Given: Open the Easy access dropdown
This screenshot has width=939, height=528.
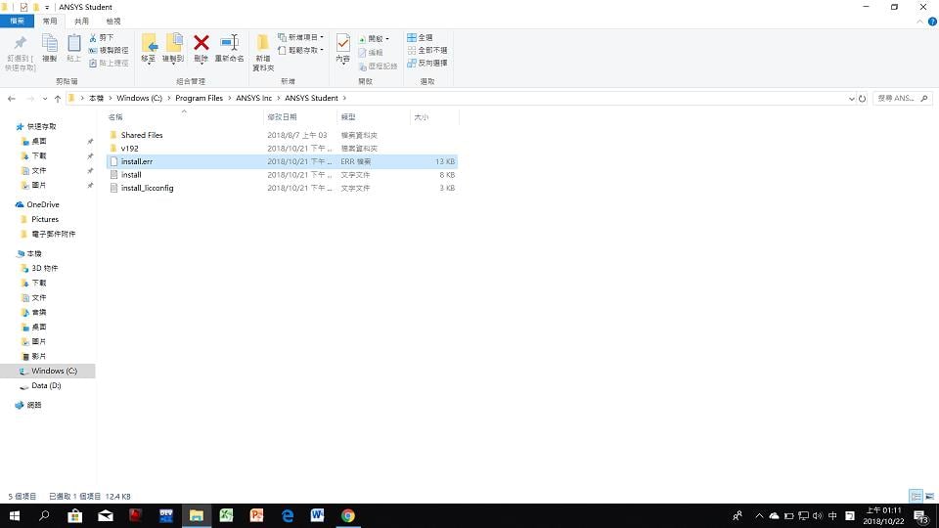Looking at the screenshot, I should coord(300,50).
